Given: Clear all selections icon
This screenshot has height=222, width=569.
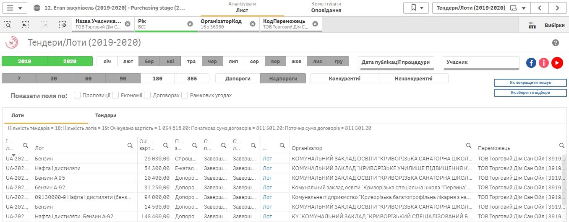Looking at the screenshot, I should coord(63,25).
